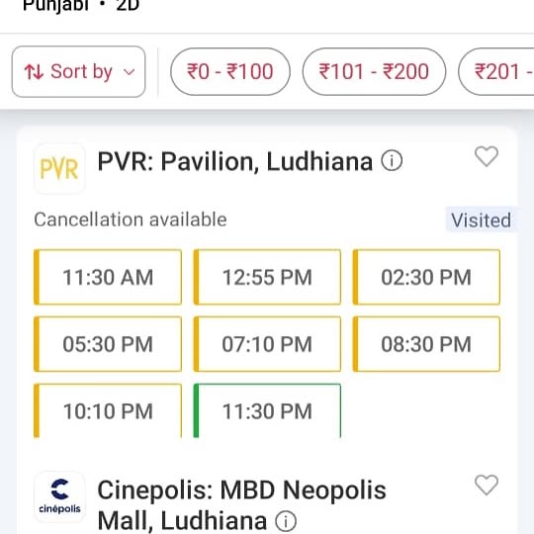The image size is (534, 534).
Task: Book the 05:30 PM showtime
Action: (108, 344)
